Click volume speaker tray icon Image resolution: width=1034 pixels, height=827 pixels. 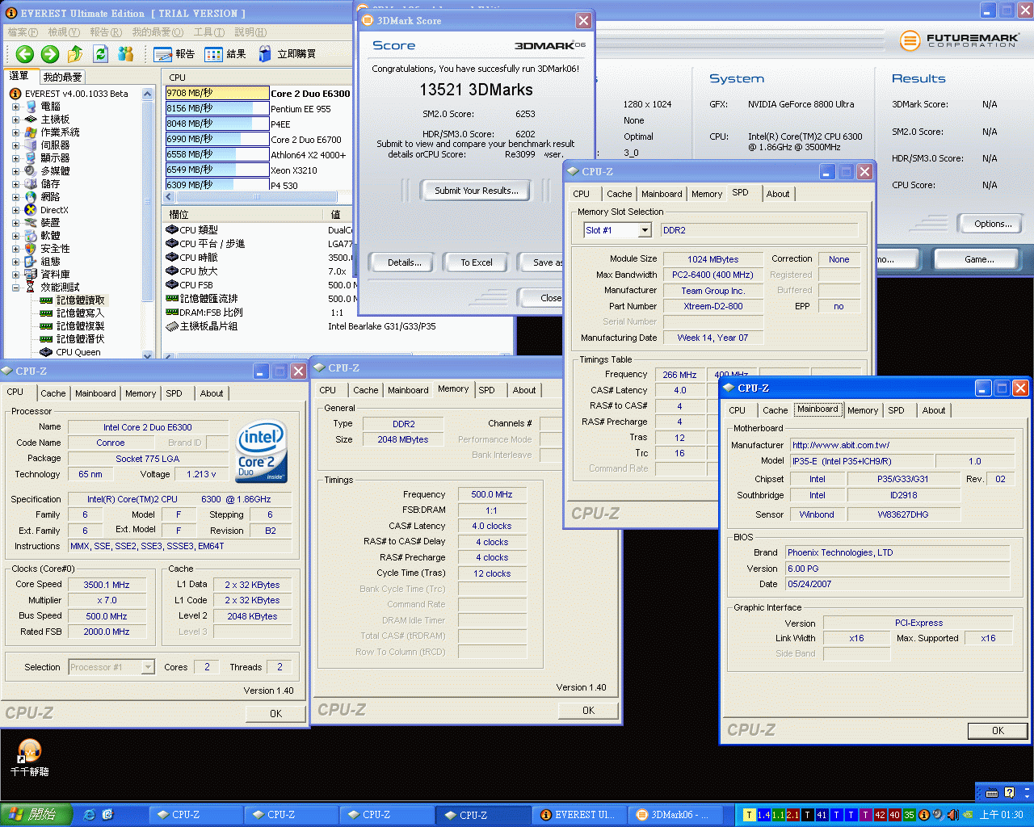pos(952,815)
